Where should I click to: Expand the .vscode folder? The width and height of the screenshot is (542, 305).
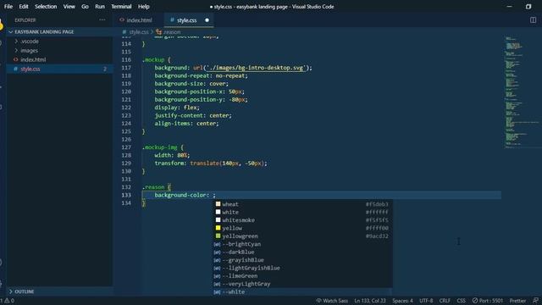click(59, 42)
